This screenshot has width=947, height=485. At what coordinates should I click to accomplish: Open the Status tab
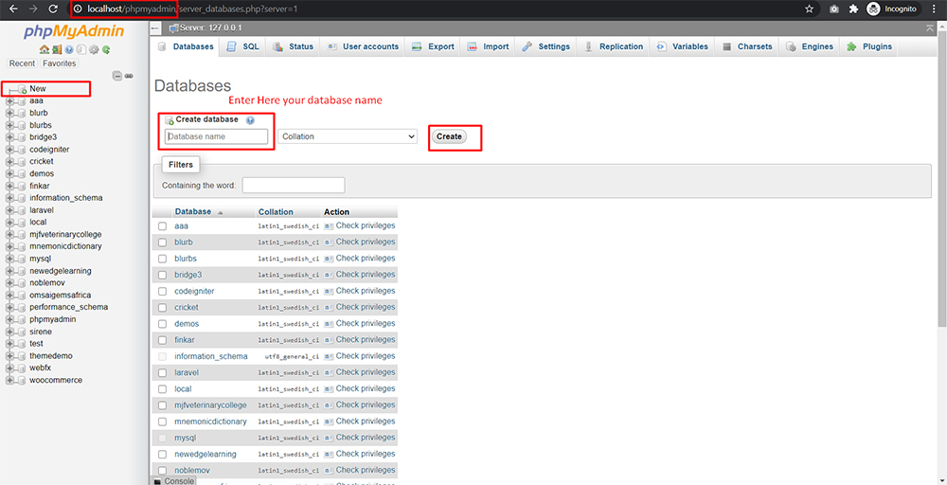pyautogui.click(x=293, y=46)
